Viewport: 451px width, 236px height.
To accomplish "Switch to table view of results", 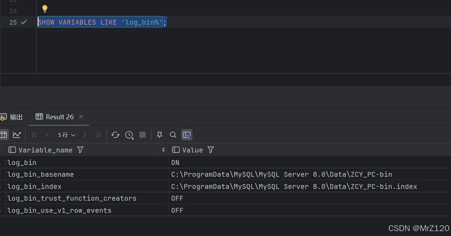I will click(x=4, y=135).
